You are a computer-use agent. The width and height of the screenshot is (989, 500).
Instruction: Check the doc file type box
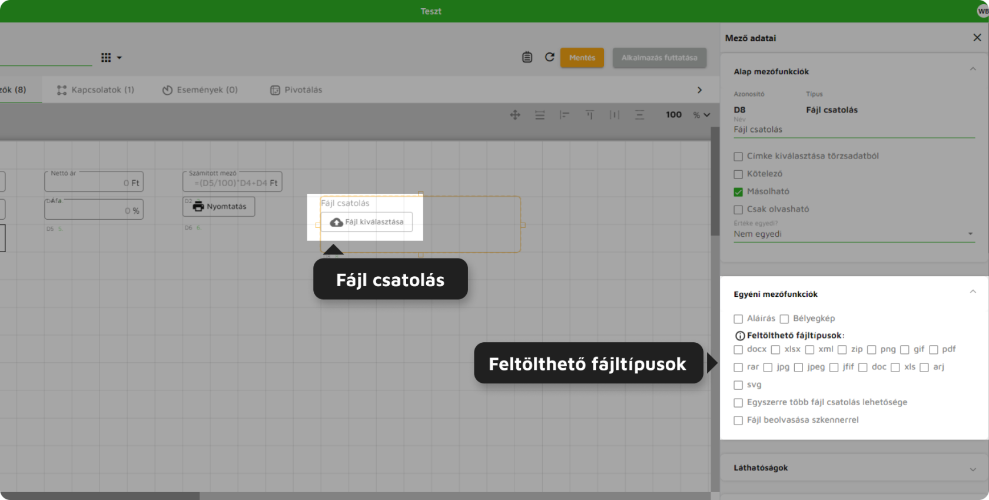[863, 367]
